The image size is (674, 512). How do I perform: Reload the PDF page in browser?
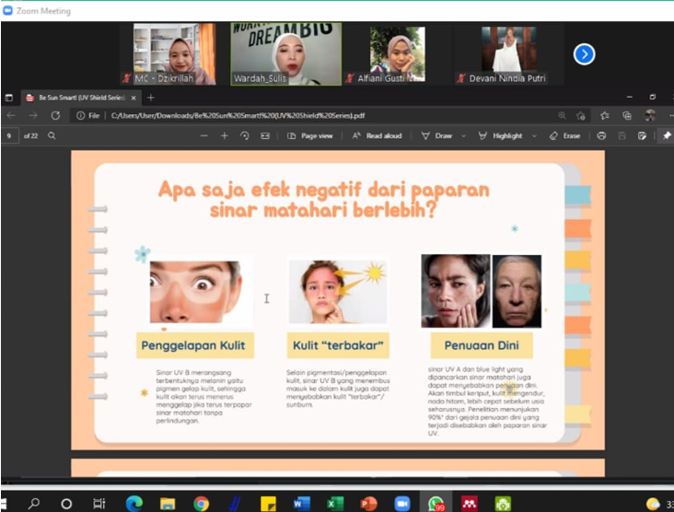pos(55,115)
